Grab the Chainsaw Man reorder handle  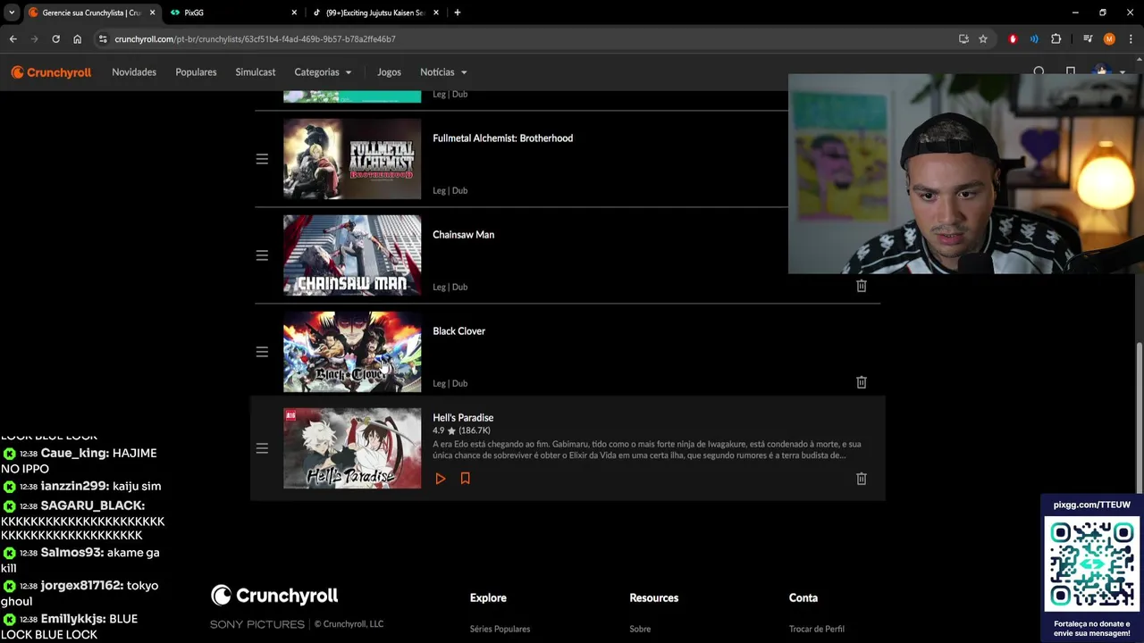[x=262, y=255]
